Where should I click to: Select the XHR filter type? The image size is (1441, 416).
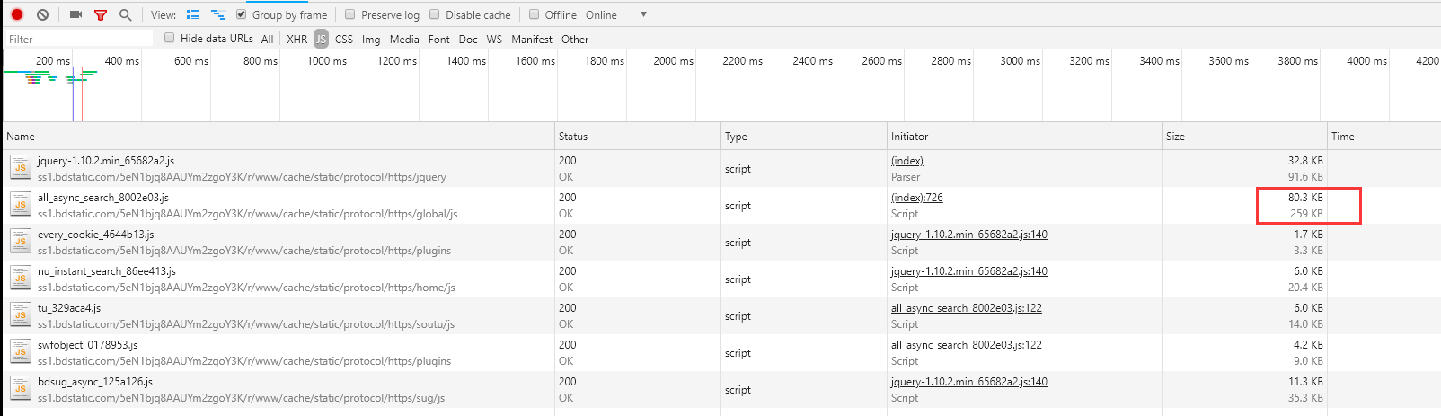coord(296,40)
